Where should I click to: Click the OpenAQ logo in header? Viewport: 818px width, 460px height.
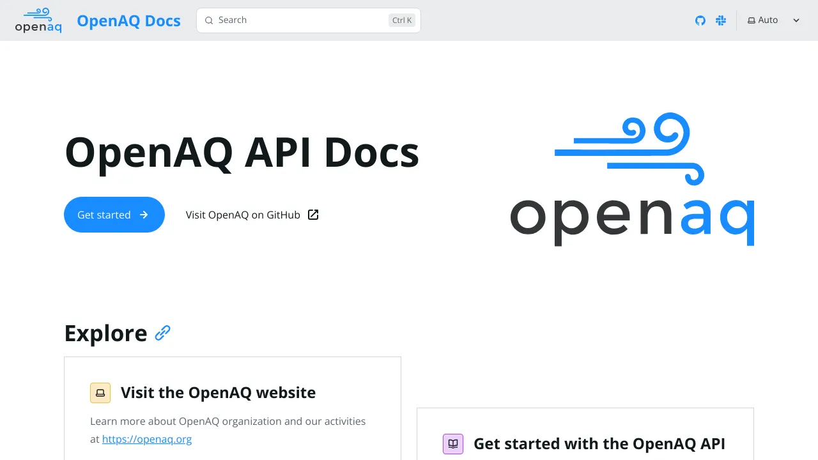[x=38, y=20]
